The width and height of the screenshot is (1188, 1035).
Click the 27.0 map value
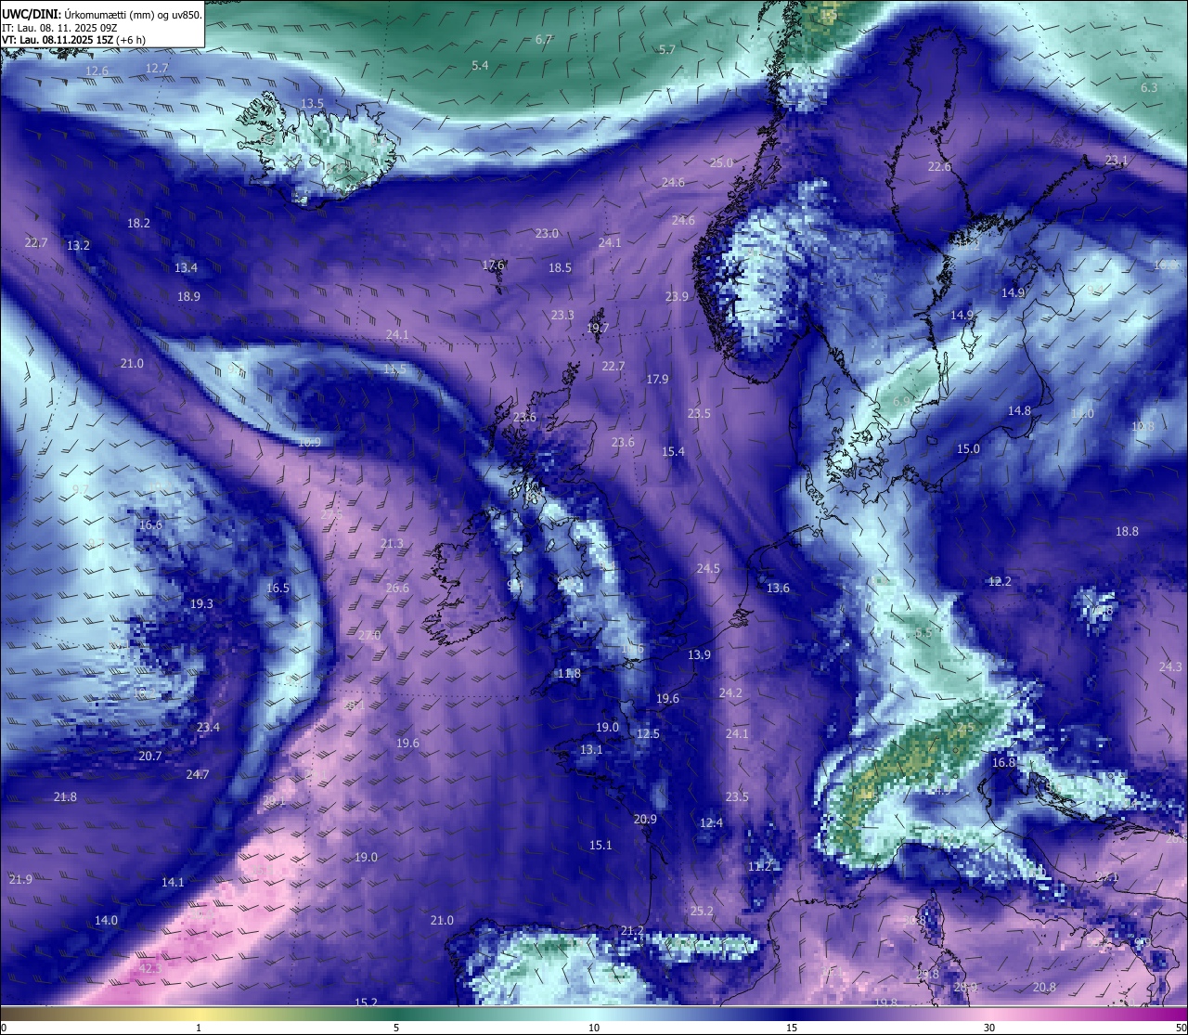(368, 635)
